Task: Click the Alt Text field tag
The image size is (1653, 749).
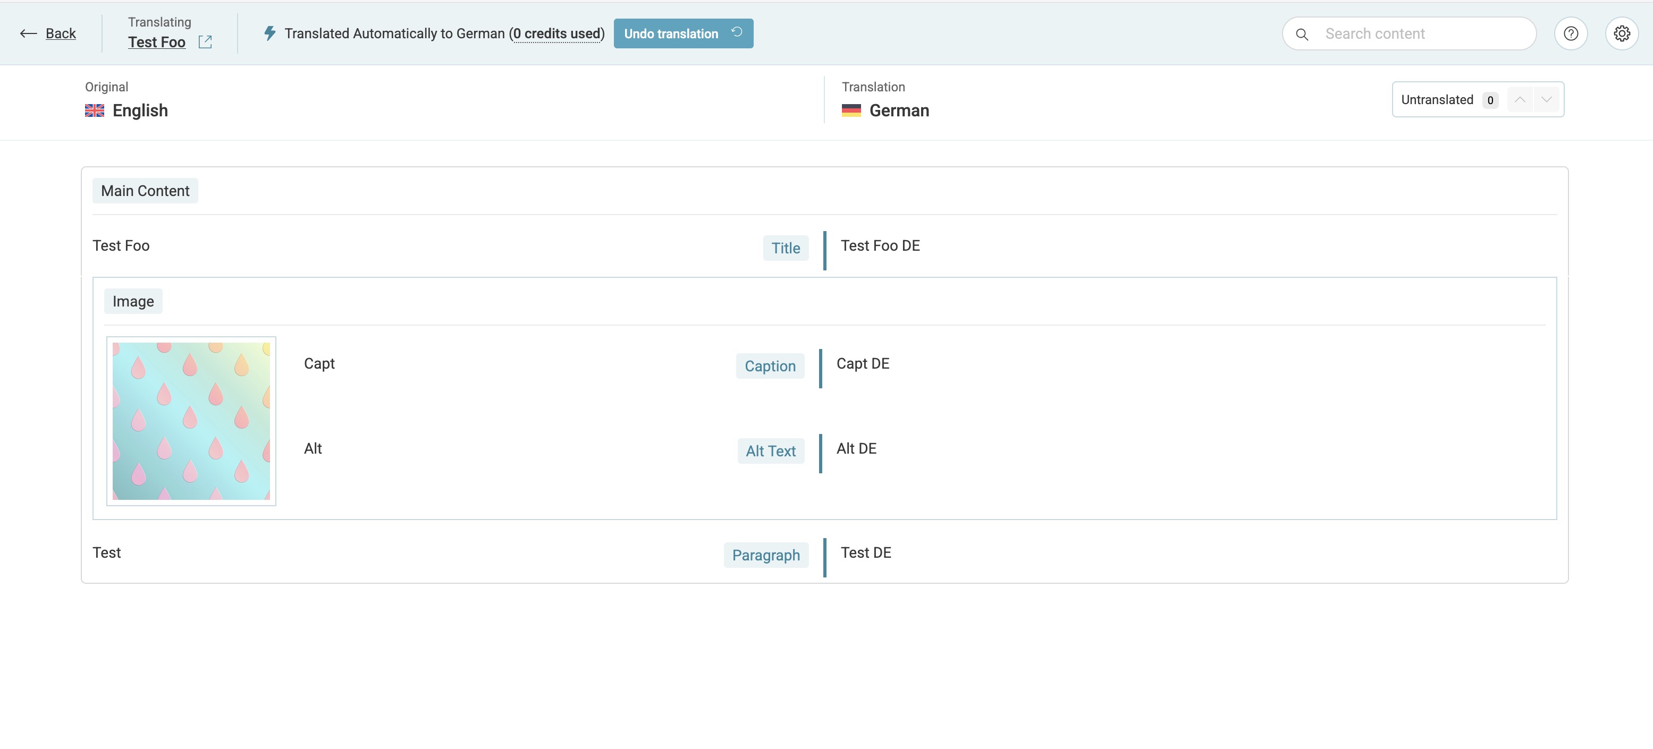Action: (771, 452)
